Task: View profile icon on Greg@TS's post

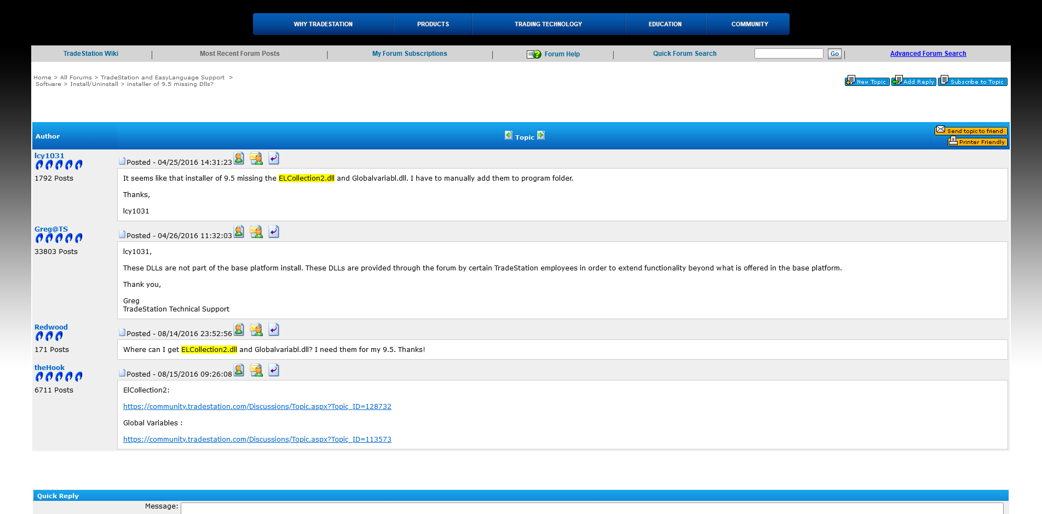Action: pos(239,232)
